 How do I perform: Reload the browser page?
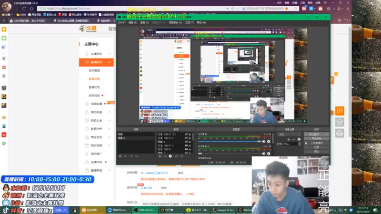pyautogui.click(x=24, y=9)
